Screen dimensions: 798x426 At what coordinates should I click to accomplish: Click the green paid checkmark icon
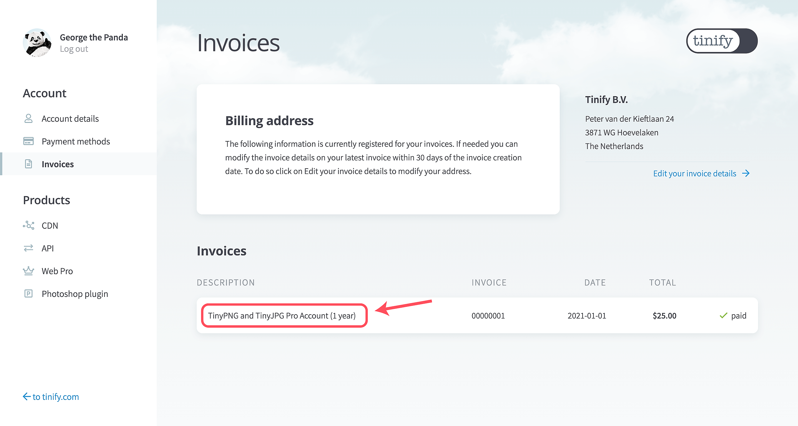723,316
